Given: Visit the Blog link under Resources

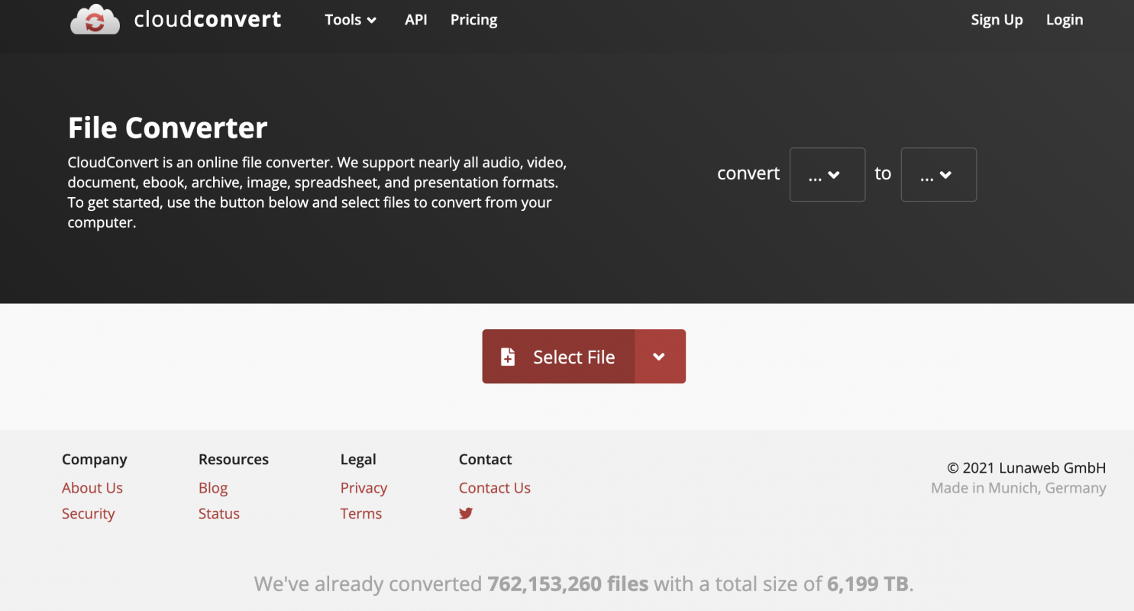Looking at the screenshot, I should coord(213,487).
